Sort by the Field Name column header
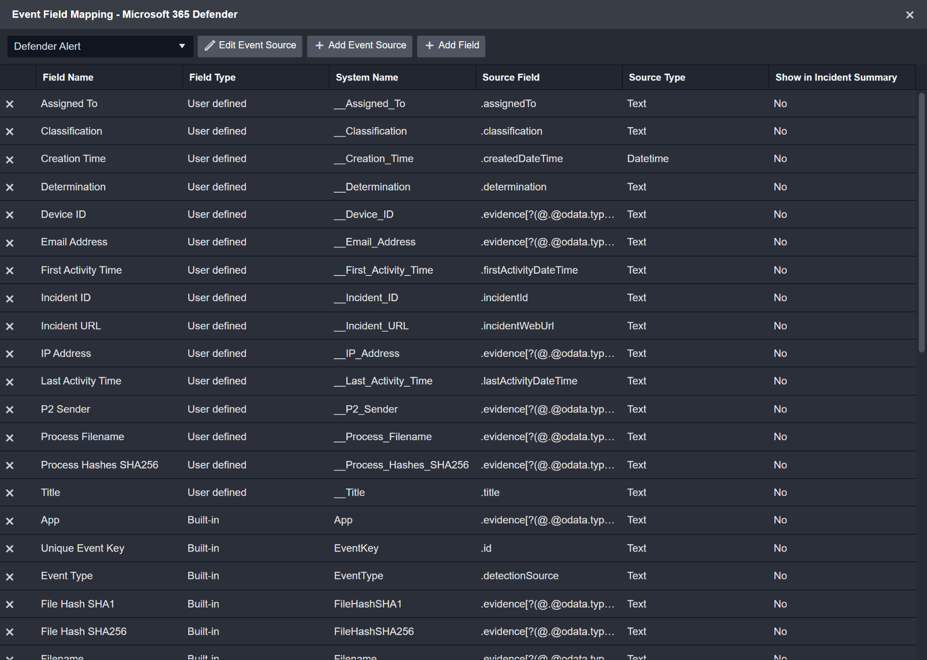This screenshot has width=927, height=660. coord(68,77)
